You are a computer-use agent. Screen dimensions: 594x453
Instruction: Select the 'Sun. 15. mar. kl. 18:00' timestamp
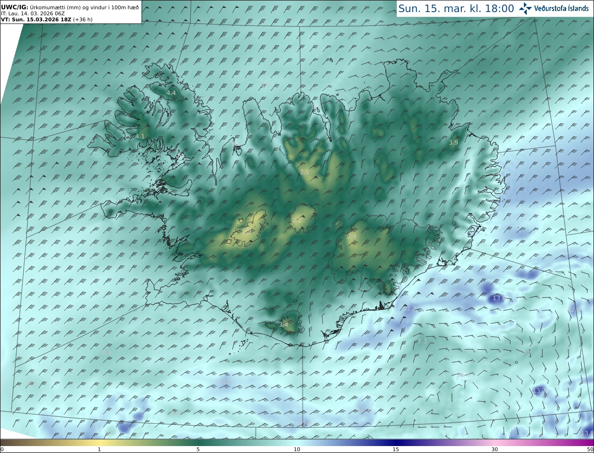coord(456,8)
